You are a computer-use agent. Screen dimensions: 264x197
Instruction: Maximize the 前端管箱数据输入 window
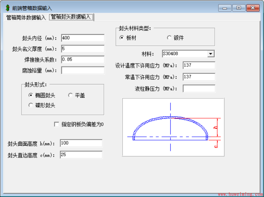(239, 8)
